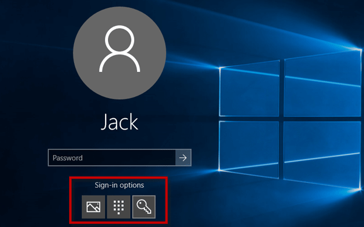Click the user name Jack
The width and height of the screenshot is (364, 227).
pos(120,122)
